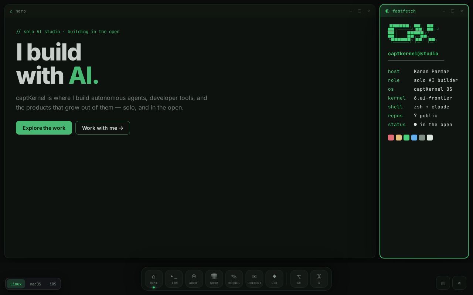Click the Karan Parmar host value
The width and height of the screenshot is (473, 295).
pos(432,72)
